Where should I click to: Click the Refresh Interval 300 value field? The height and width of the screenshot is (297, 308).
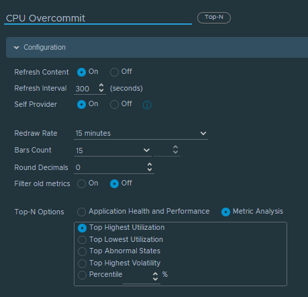click(x=86, y=89)
